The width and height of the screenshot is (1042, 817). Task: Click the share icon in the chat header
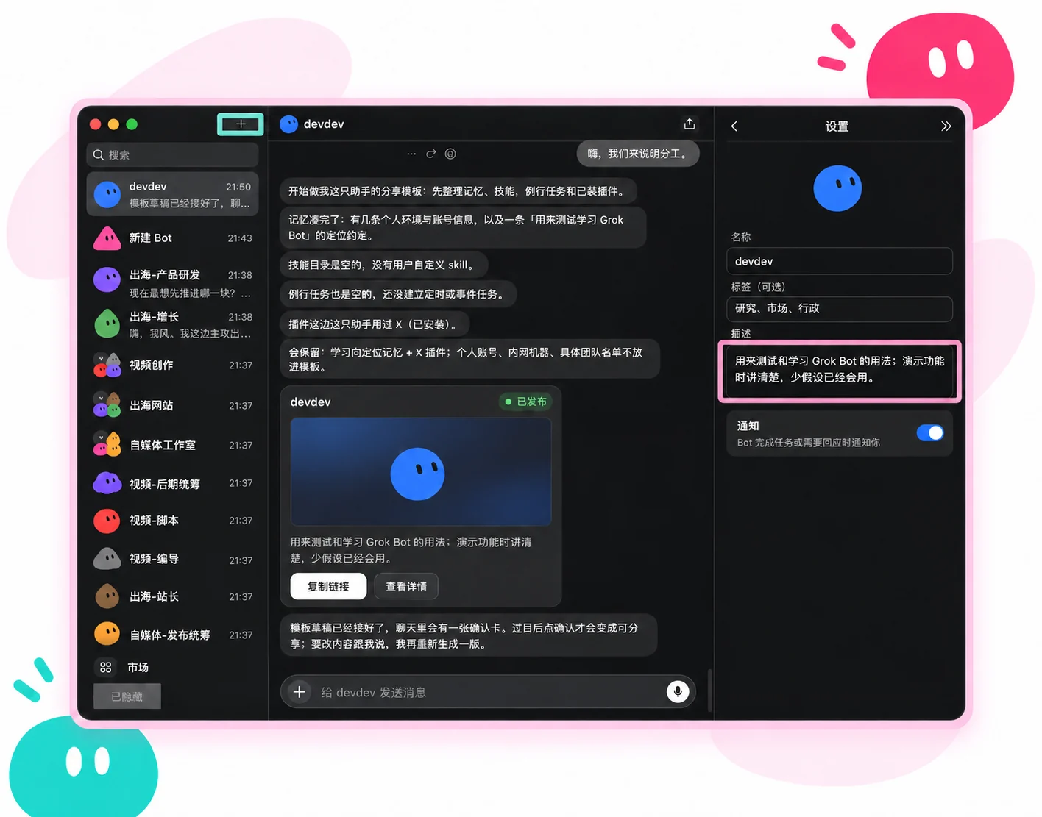click(x=690, y=124)
